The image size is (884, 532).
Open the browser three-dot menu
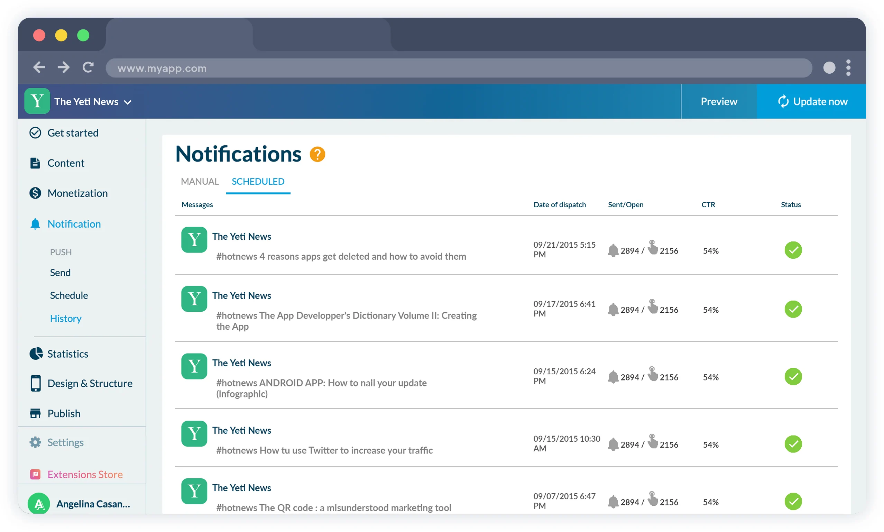tap(848, 67)
